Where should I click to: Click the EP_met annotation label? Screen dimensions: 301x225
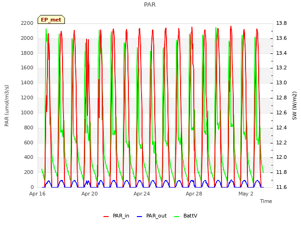[x=51, y=20]
